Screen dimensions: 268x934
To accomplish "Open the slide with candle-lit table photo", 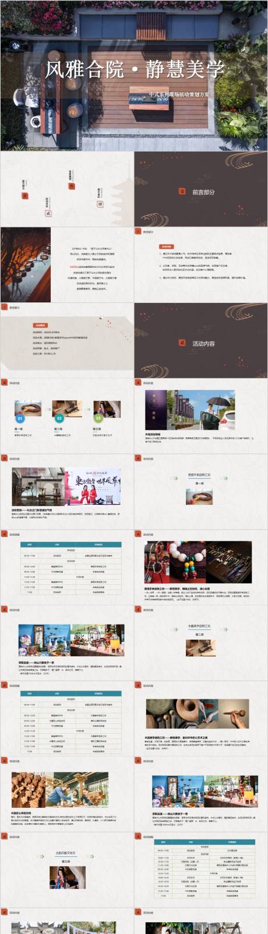I will pos(67,264).
